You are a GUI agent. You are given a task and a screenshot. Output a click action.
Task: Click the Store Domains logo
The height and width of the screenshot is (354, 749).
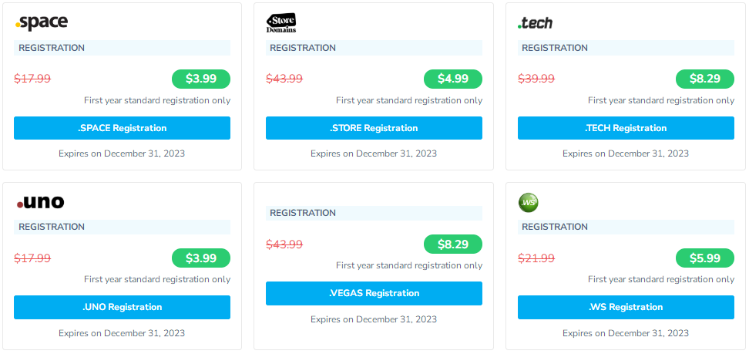[x=281, y=23]
